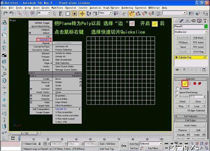
Task: Open the Motion panel tab
Action: [193, 21]
